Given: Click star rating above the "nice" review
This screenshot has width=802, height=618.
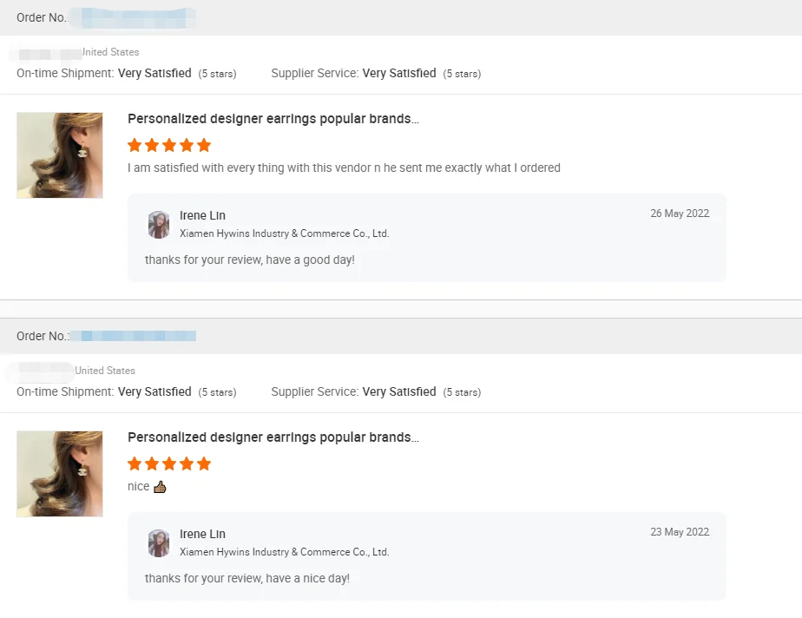Looking at the screenshot, I should coord(169,463).
